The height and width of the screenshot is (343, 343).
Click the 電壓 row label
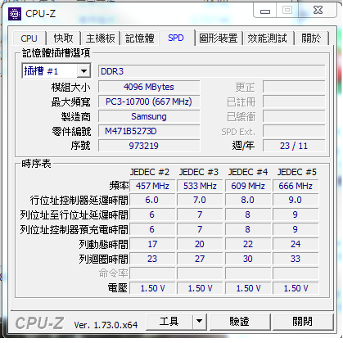[x=118, y=288]
